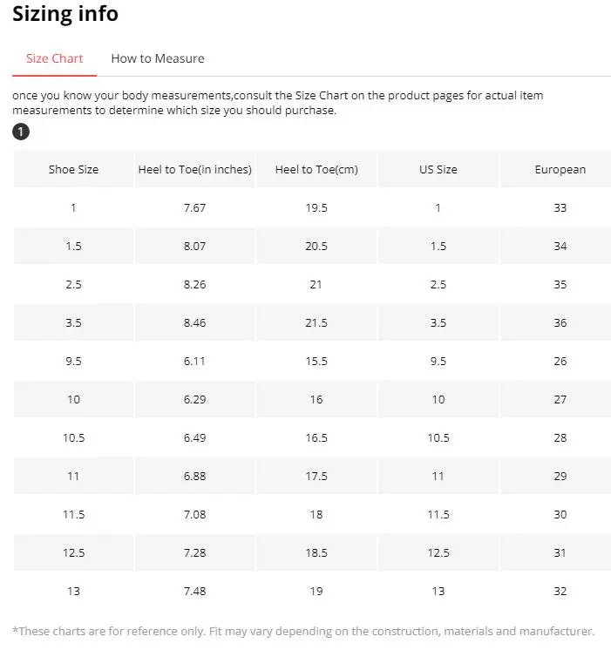Click European size 27 cell

pos(560,399)
